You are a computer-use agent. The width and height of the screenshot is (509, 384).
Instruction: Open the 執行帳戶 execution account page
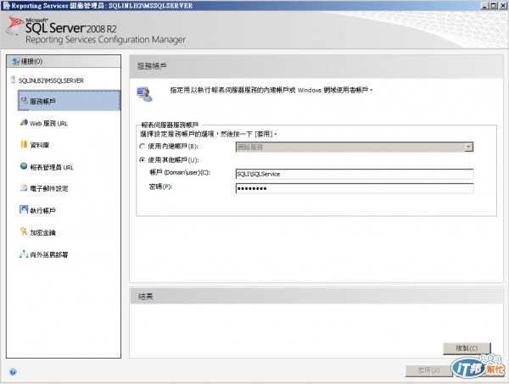tap(42, 210)
